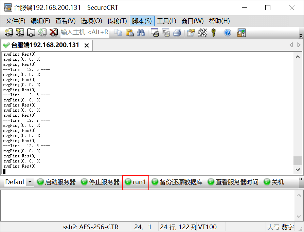Open the 脚本(S) menu
The image size is (304, 232).
point(142,21)
